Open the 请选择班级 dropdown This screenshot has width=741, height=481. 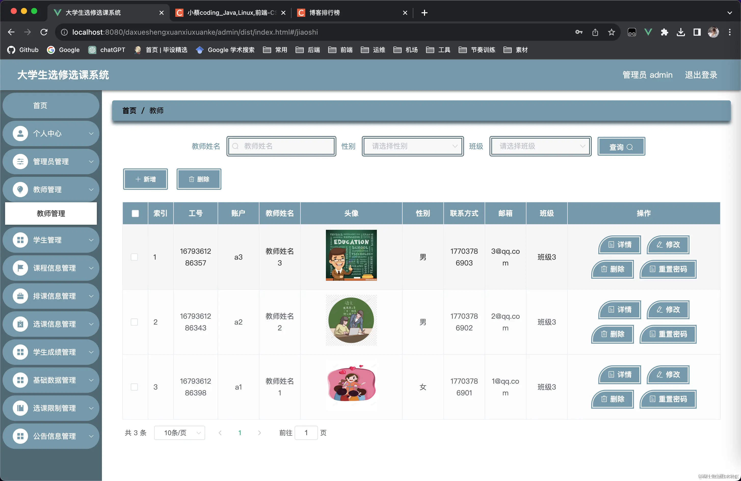click(540, 146)
